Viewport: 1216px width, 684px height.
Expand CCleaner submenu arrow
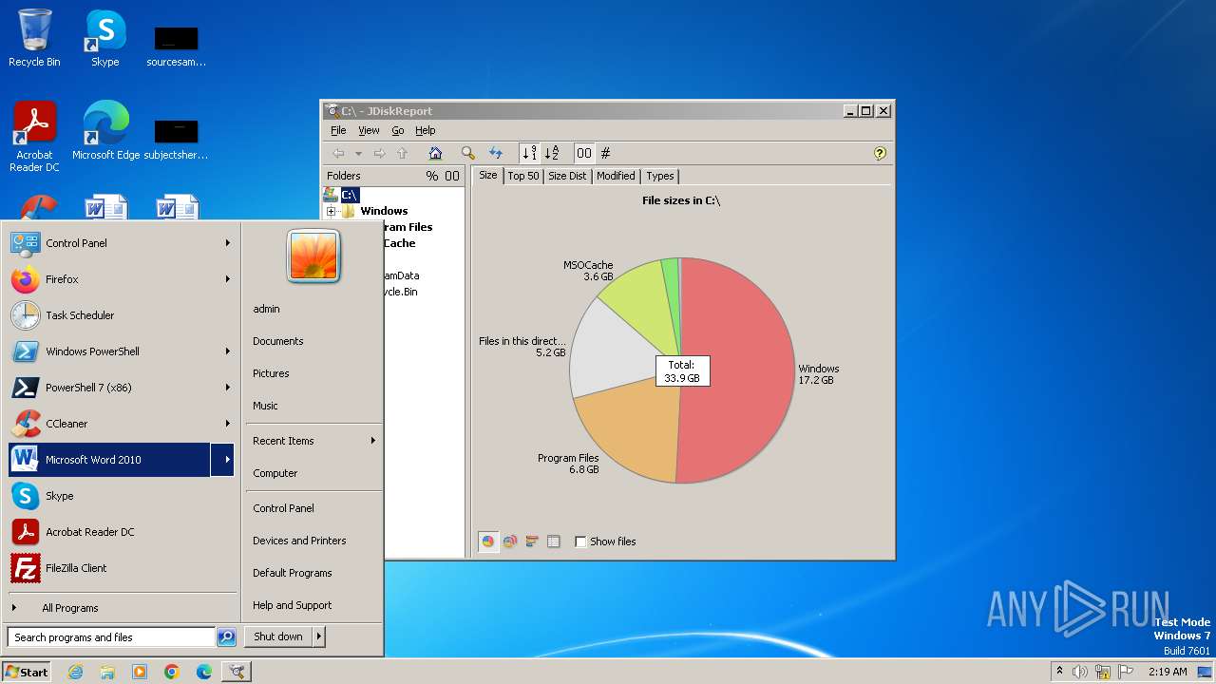227,424
